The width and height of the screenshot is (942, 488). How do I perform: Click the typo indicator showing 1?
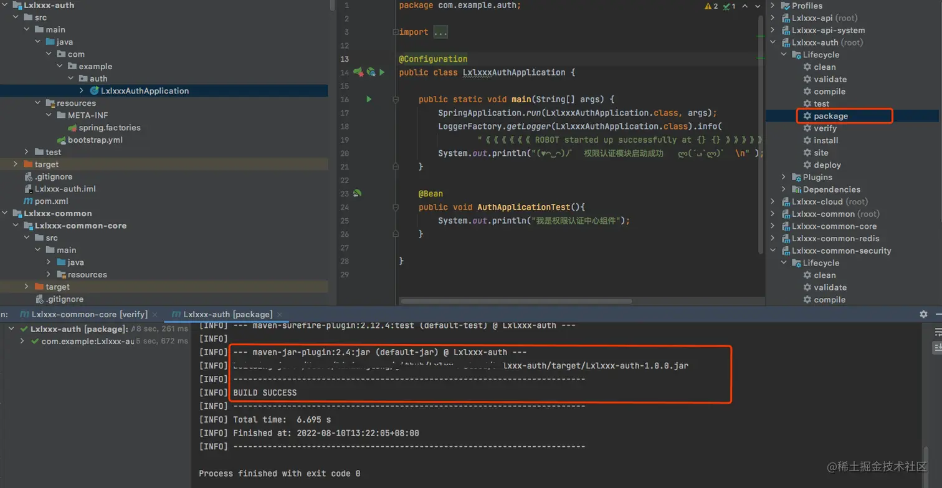point(729,6)
